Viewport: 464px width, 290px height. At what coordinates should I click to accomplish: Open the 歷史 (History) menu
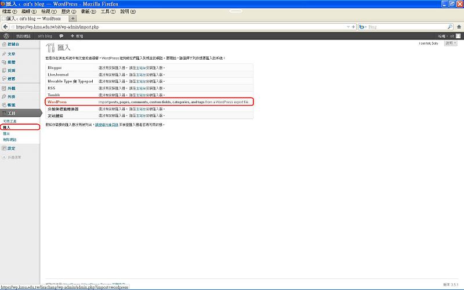pos(68,12)
